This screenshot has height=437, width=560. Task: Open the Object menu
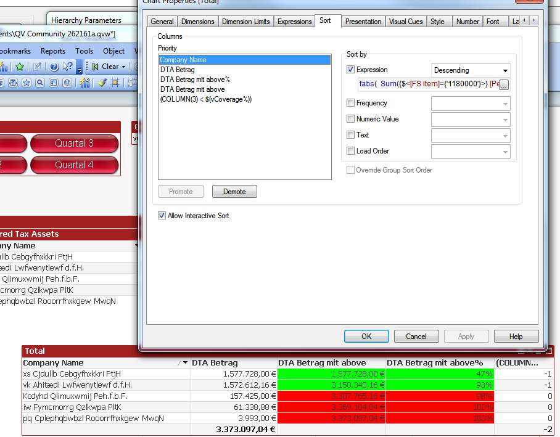(x=113, y=51)
